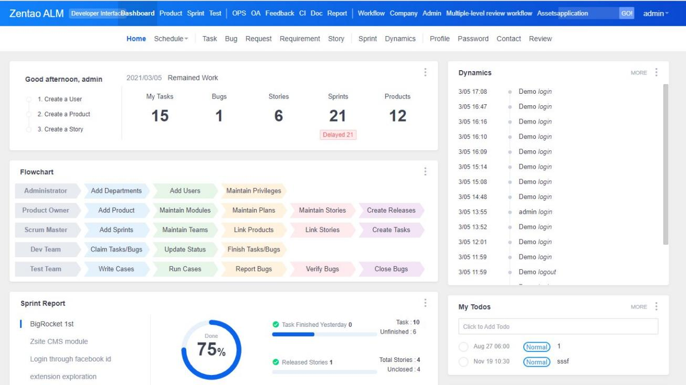Viewport: 686px width, 385px height.
Task: Open the welcome panel three-dot menu
Action: 425,73
